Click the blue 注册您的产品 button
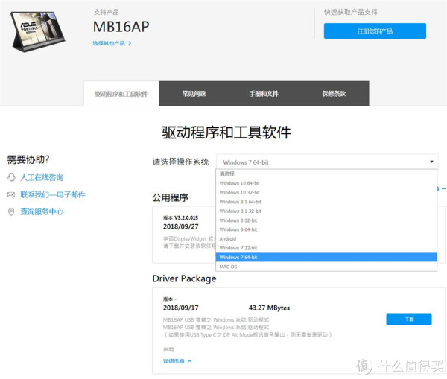This screenshot has width=447, height=379. click(375, 31)
